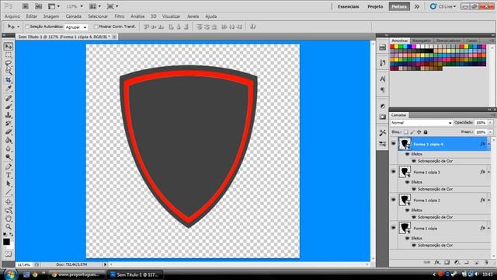The image size is (497, 280).
Task: Select the Brush tool
Action: [9, 107]
